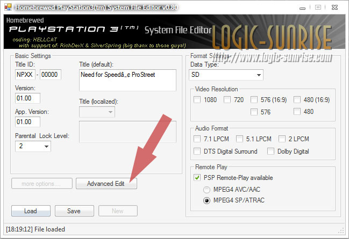Click the Audio Format group label
349x239 pixels.
(x=212, y=128)
